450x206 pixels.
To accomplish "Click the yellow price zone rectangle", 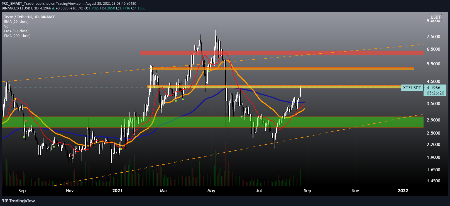I will 274,87.
